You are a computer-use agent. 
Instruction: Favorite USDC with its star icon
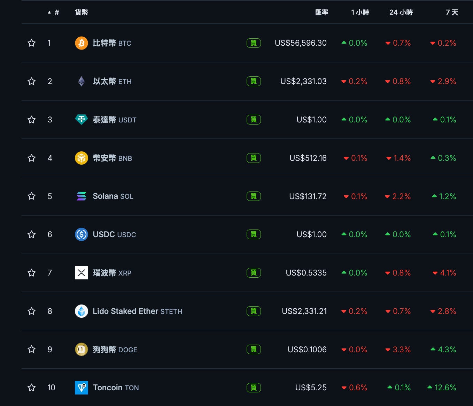click(32, 234)
